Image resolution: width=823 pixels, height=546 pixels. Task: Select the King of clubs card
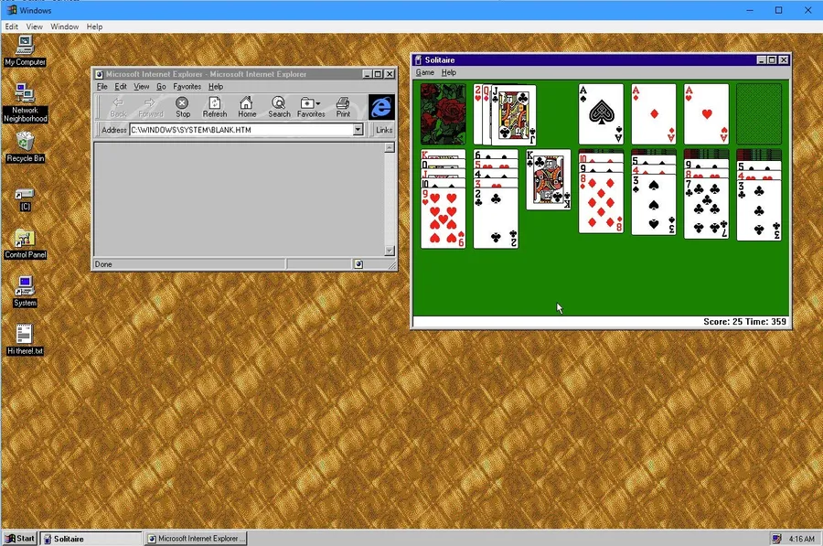549,179
